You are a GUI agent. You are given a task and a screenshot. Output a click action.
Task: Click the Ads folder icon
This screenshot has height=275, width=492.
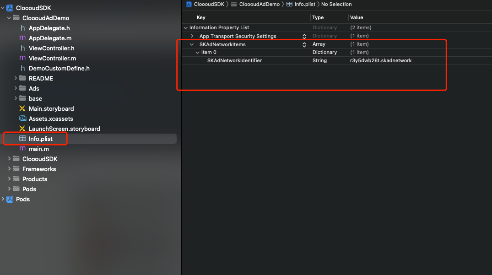(22, 88)
